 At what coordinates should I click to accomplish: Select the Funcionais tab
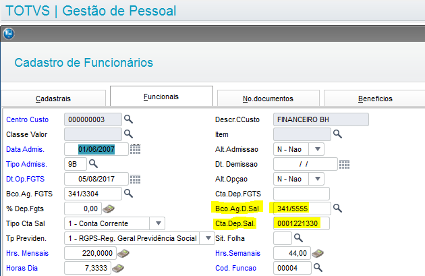pos(161,96)
